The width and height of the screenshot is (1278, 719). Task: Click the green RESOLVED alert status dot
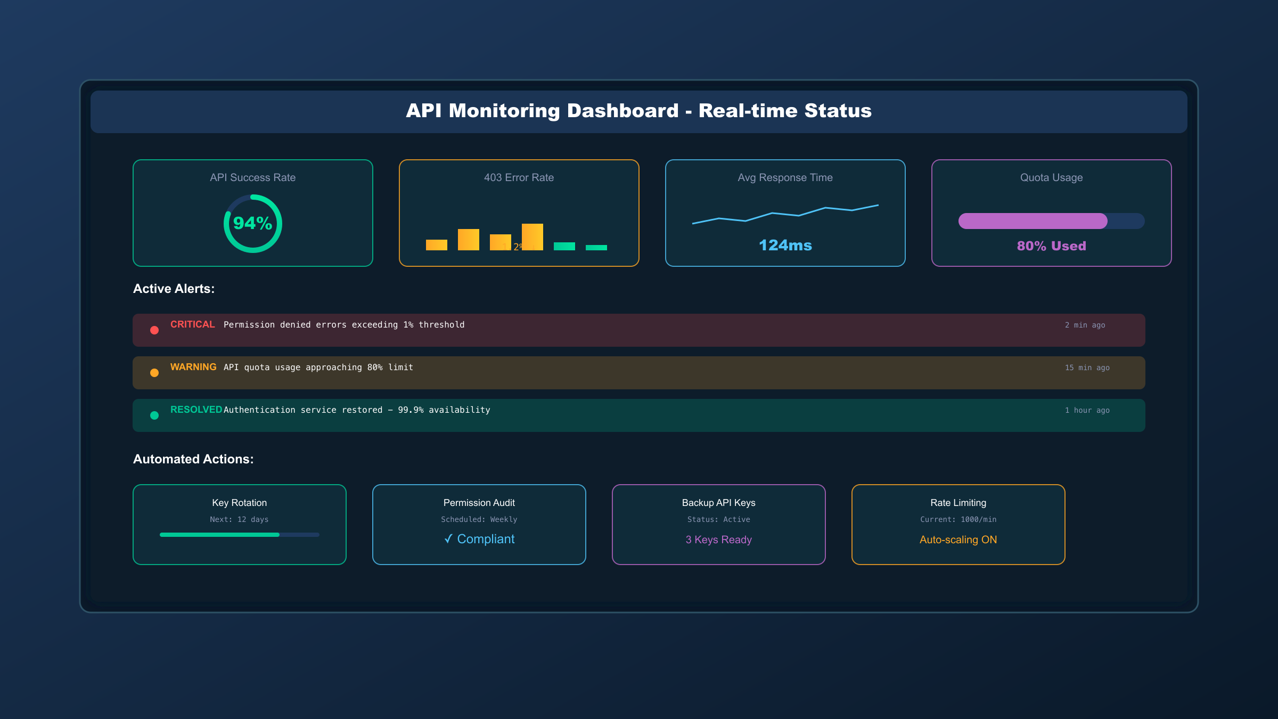[x=154, y=415]
